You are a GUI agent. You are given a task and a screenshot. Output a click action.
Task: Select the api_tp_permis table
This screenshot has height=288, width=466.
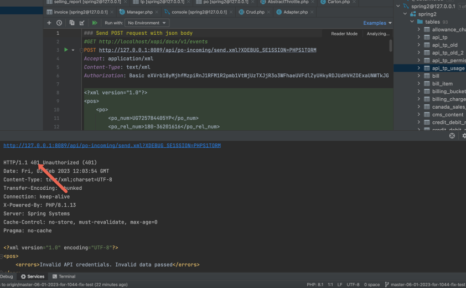pyautogui.click(x=449, y=61)
